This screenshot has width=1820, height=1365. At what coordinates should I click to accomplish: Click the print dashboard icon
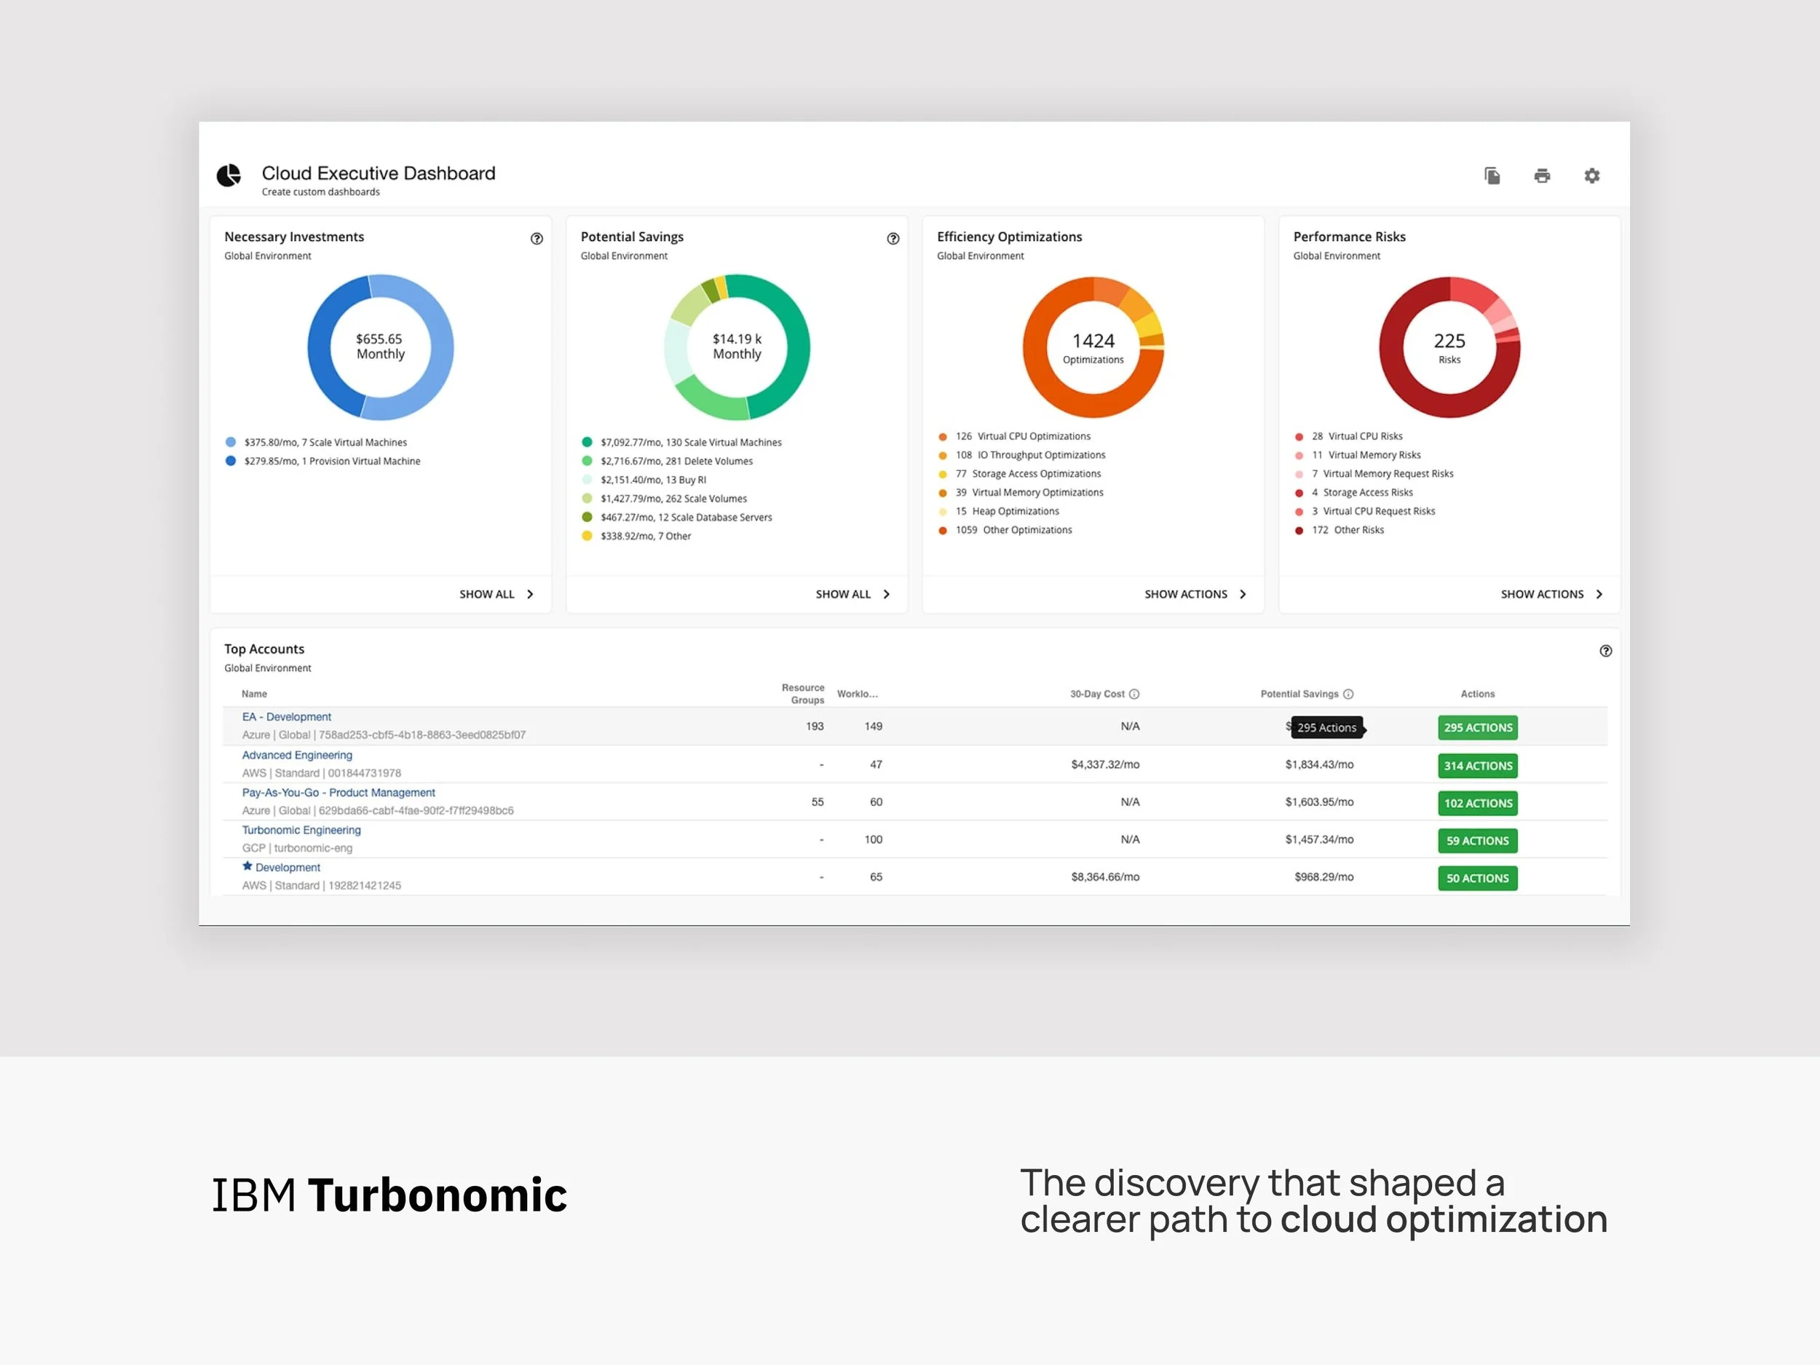[x=1542, y=175]
